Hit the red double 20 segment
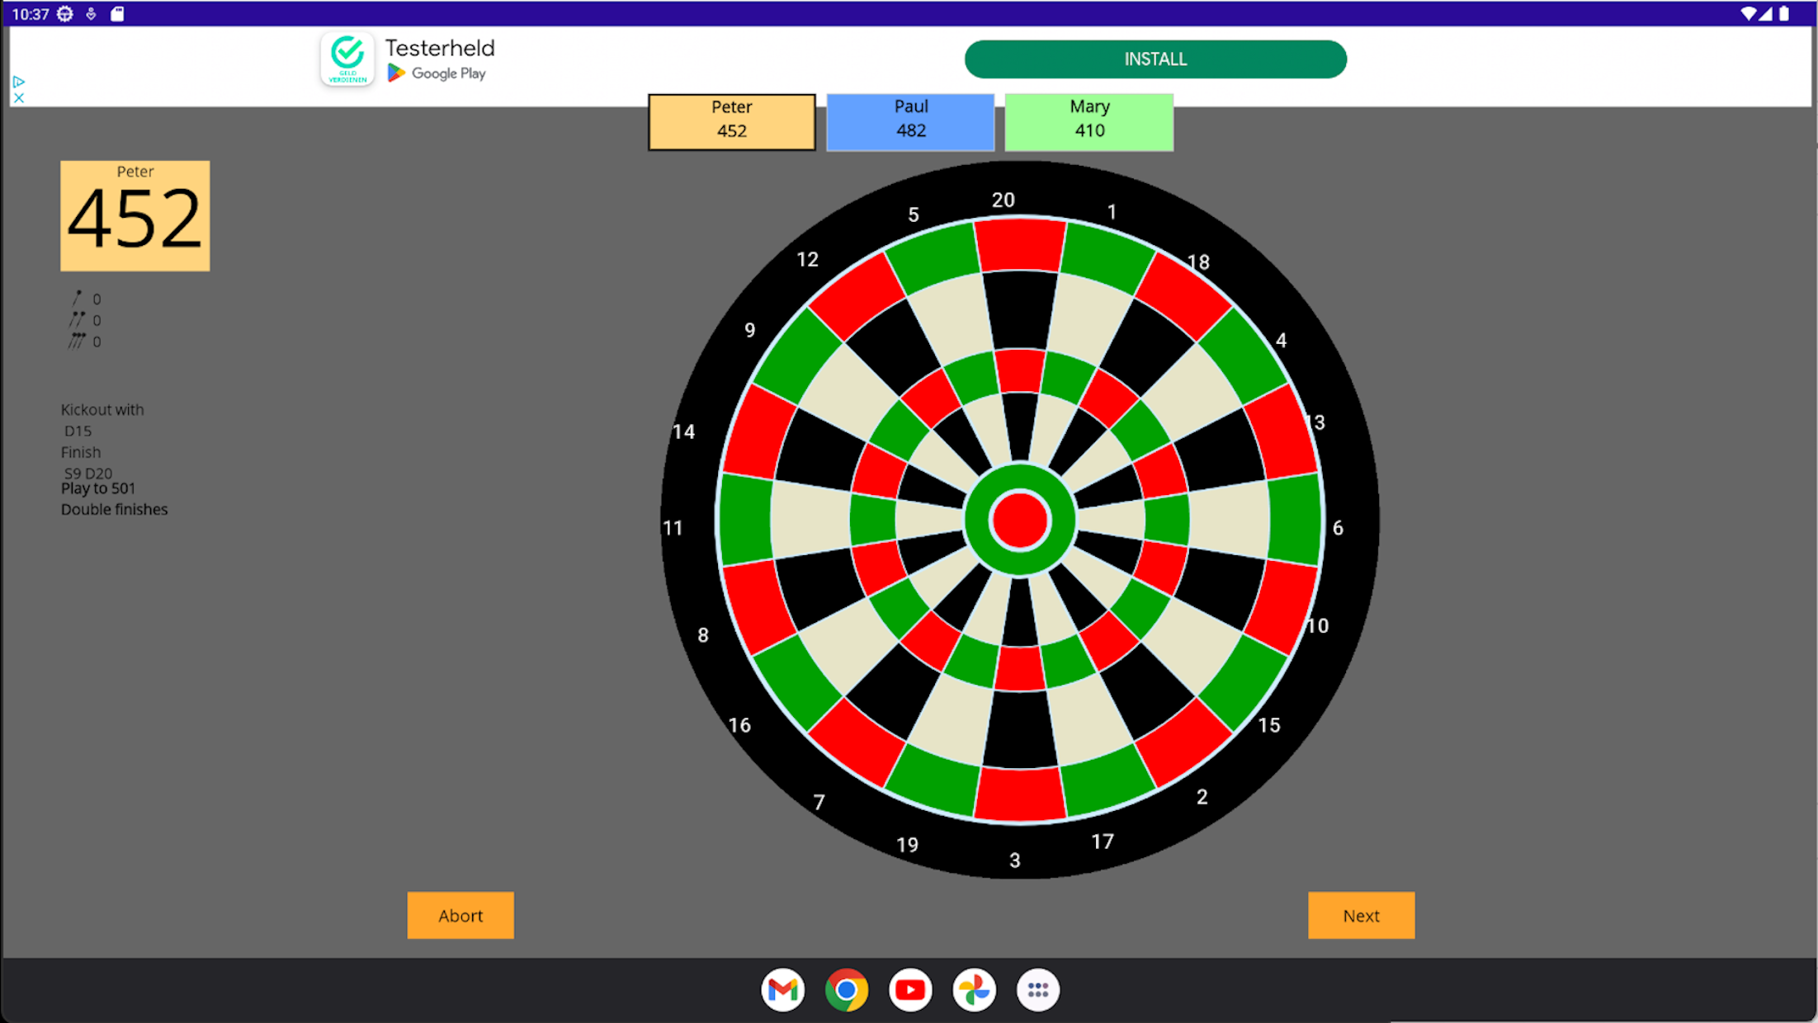Image resolution: width=1818 pixels, height=1023 pixels. (1020, 244)
